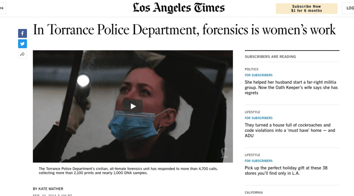Open the cockroaches house ADU article
Viewport: 354px width, 196px height.
[x=290, y=130]
